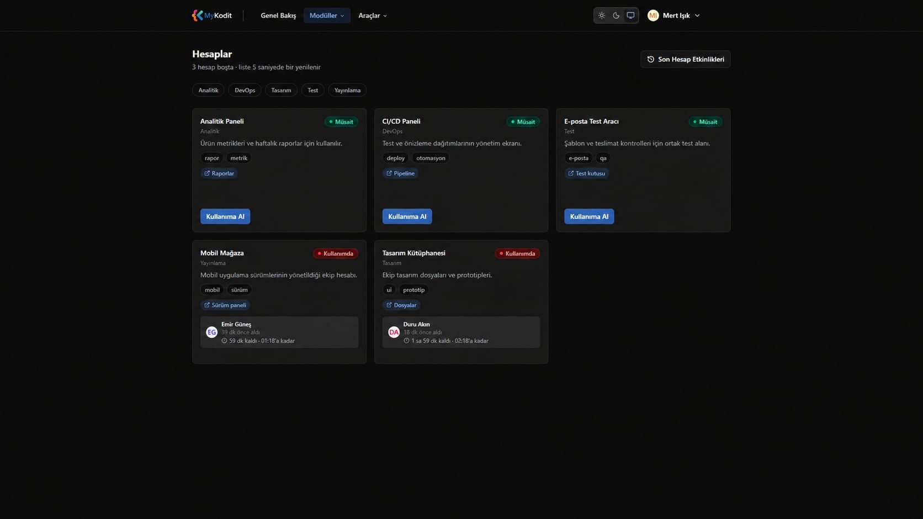Click Kullanımda status on Mobil Mağaza
The width and height of the screenshot is (923, 519).
(336, 253)
